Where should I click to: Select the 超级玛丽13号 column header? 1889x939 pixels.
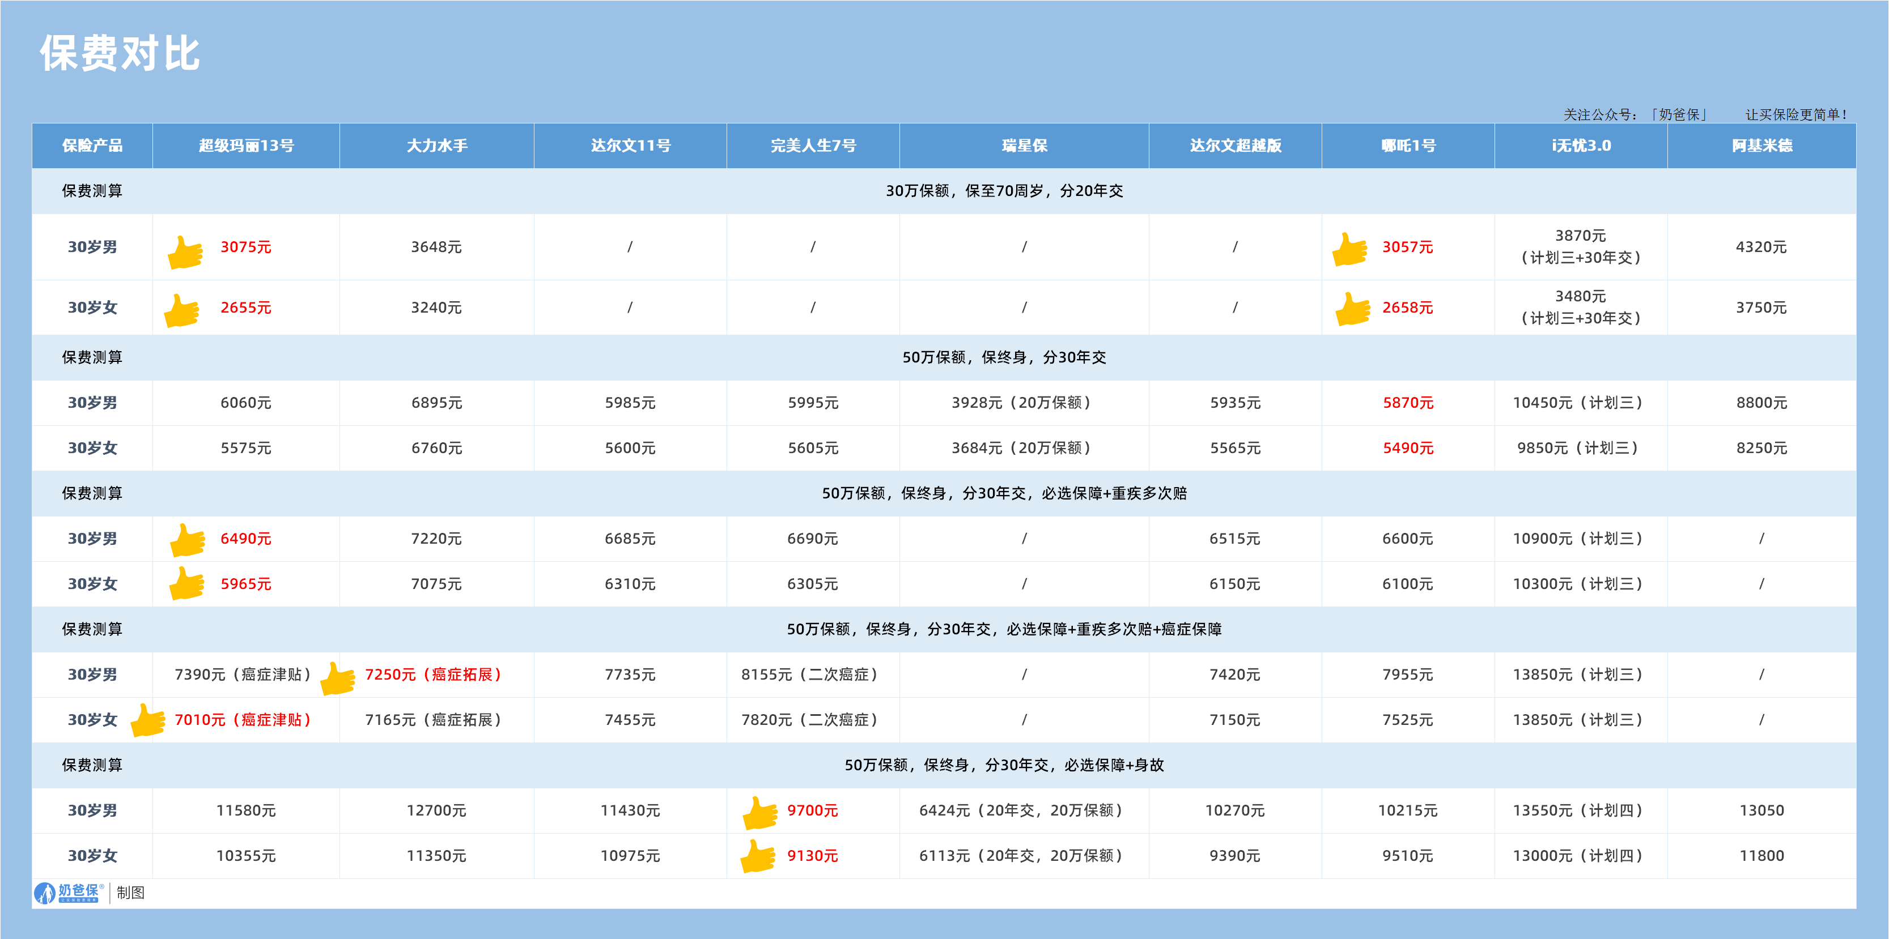245,146
